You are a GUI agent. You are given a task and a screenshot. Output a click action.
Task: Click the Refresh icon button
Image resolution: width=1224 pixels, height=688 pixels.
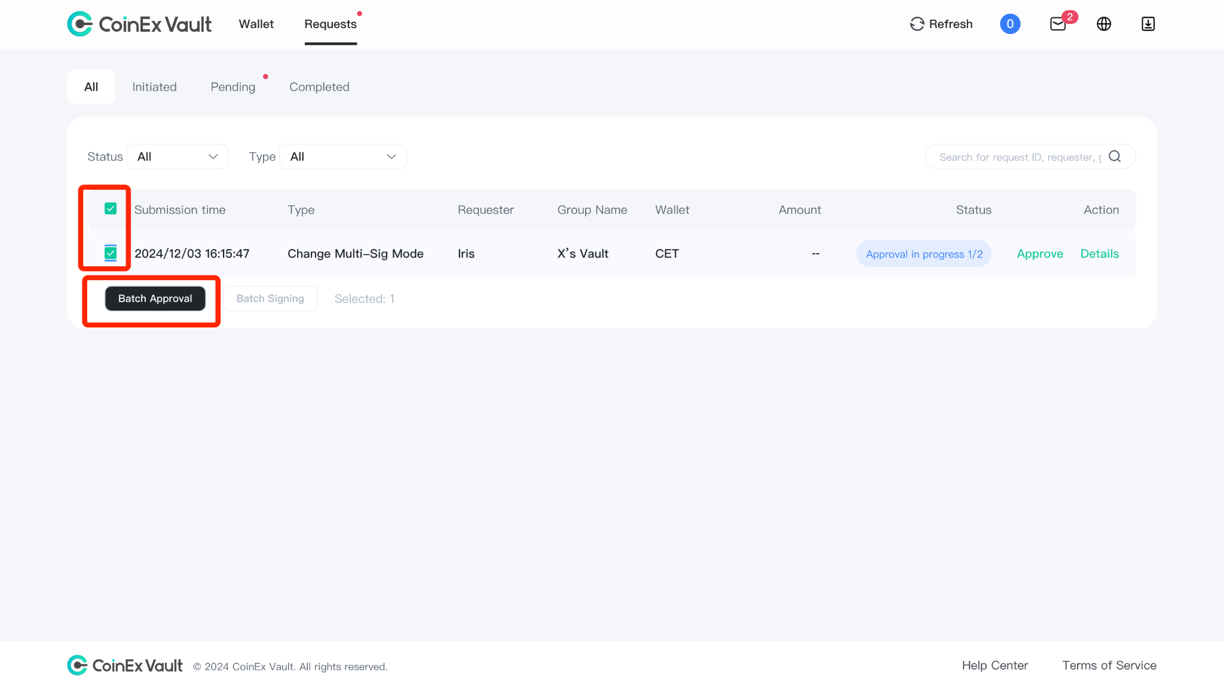941,24
